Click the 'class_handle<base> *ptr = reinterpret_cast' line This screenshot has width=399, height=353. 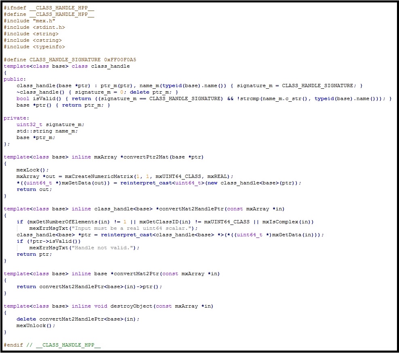coord(170,235)
